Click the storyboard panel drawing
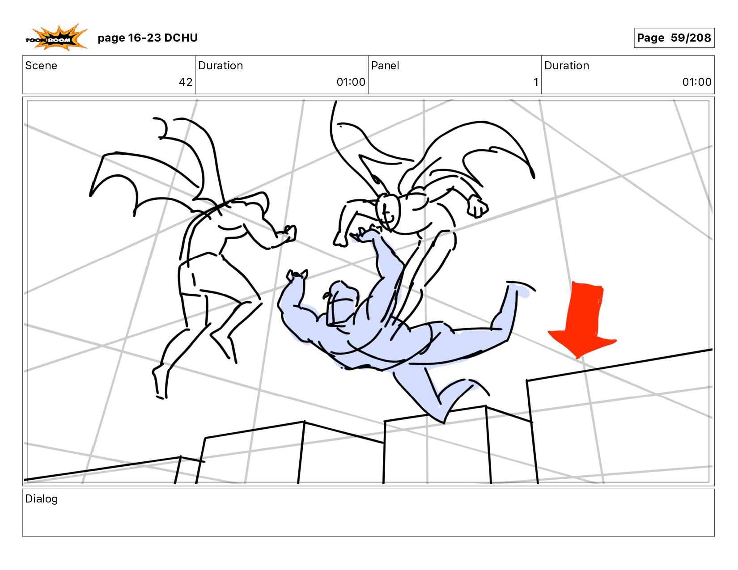The height and width of the screenshot is (570, 738). [x=369, y=291]
